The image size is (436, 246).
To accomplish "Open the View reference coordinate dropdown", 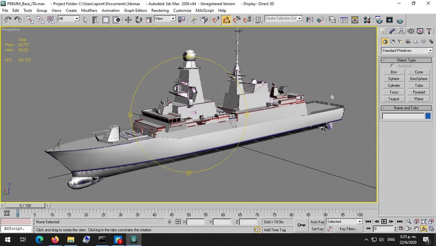I will click(165, 19).
